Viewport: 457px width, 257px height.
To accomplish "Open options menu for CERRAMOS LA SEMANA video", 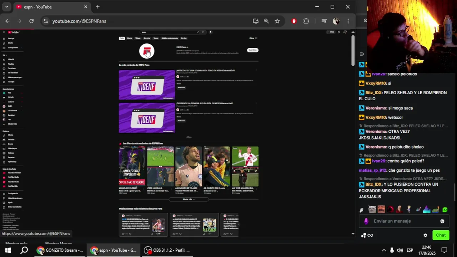I will coord(256,104).
